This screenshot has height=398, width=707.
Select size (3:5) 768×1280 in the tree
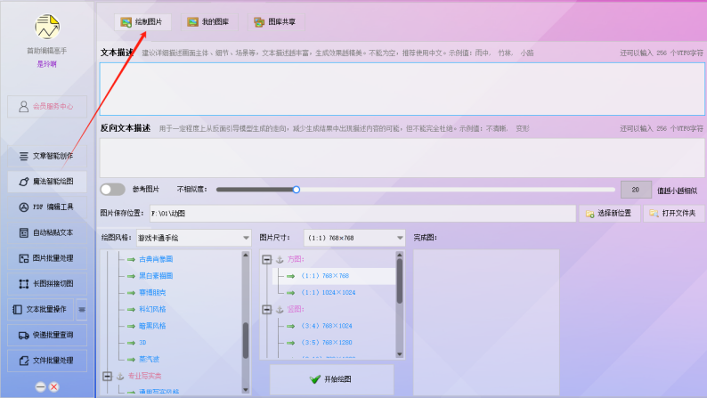coord(327,343)
